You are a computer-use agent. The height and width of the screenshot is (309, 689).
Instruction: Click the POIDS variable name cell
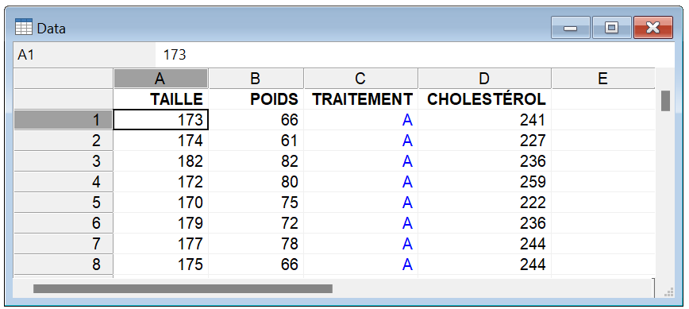click(256, 99)
